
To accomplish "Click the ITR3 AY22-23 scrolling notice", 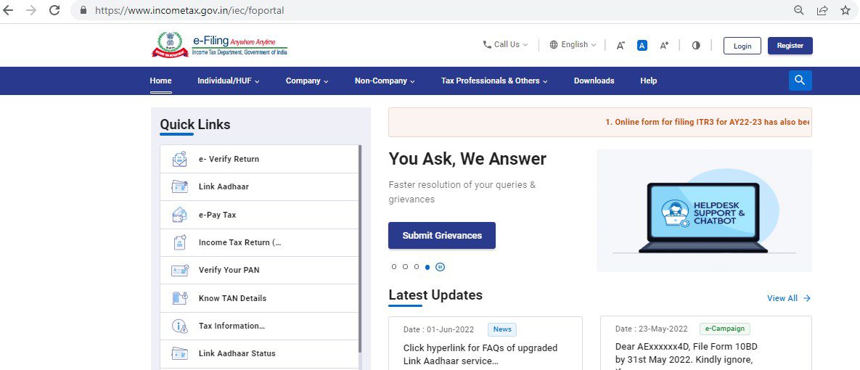I will (708, 122).
